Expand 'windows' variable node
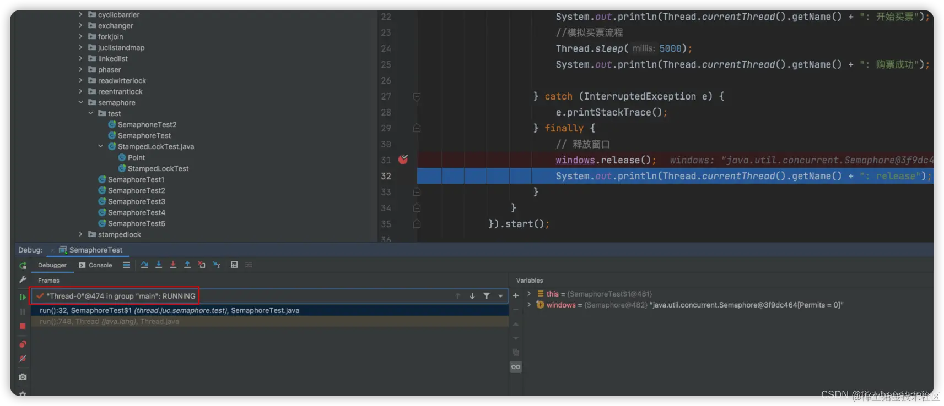Viewport: 944px width, 406px height. (x=529, y=305)
